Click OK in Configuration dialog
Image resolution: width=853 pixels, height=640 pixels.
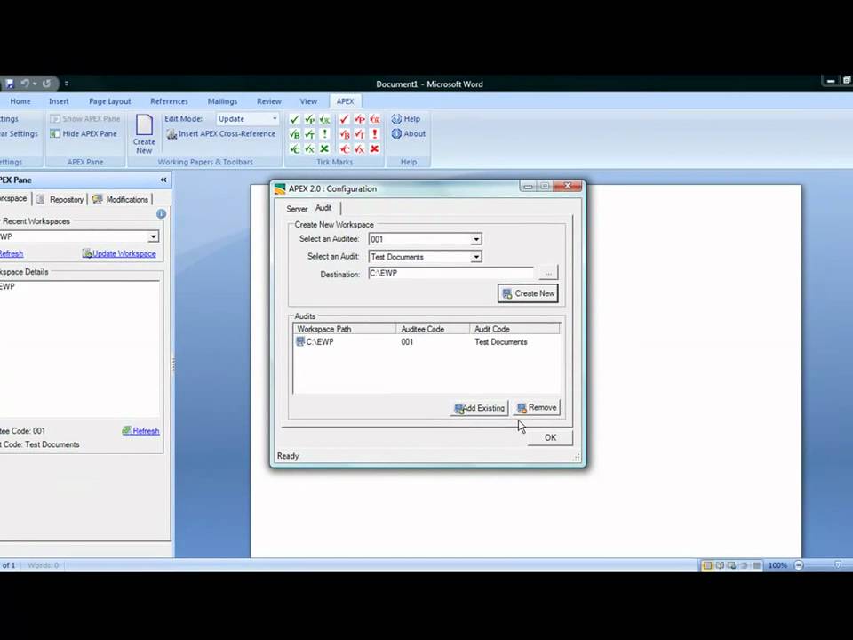pyautogui.click(x=550, y=437)
